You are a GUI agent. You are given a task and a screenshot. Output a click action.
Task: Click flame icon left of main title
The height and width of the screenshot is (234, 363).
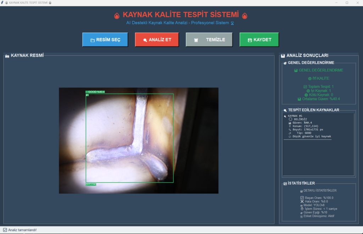117,16
